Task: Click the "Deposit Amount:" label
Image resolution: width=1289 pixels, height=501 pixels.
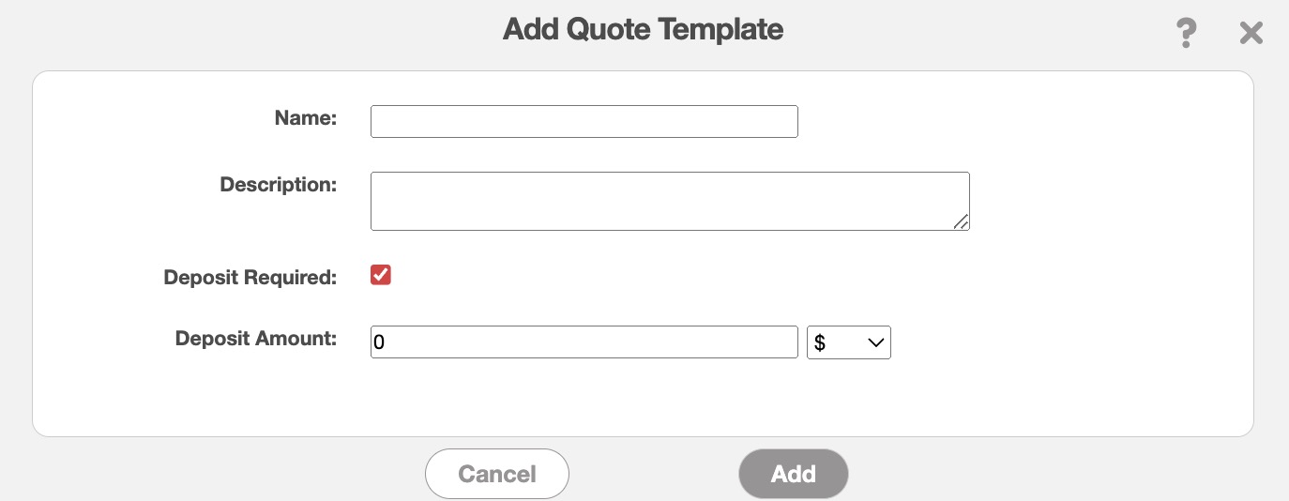Action: (255, 339)
